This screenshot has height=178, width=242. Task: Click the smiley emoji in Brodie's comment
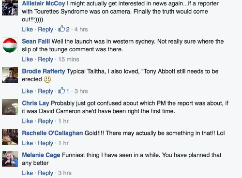pyautogui.click(x=47, y=79)
